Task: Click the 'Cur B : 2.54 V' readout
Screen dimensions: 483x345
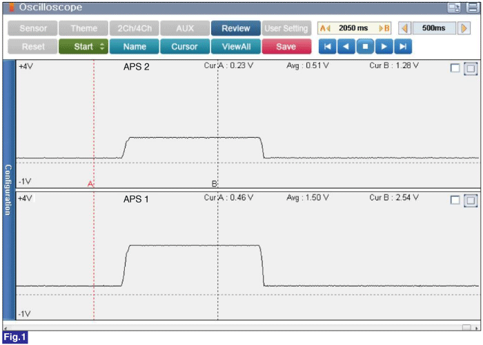Action: (394, 198)
